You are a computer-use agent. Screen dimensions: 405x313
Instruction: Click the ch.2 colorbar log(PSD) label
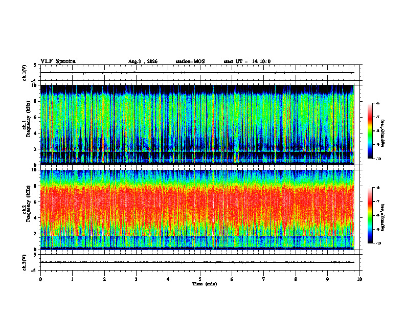[x=382, y=217]
